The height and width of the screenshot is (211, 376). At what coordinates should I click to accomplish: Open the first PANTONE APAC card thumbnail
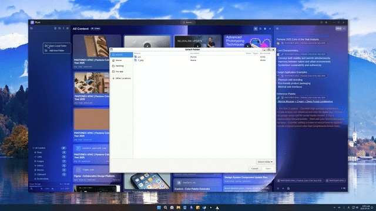[97, 46]
